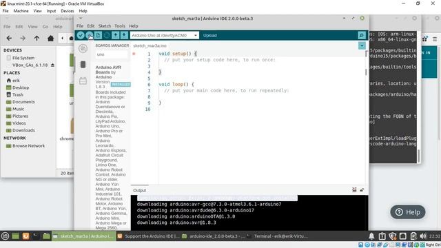
Task: Click the system clock in taskbar
Action: [435, 236]
